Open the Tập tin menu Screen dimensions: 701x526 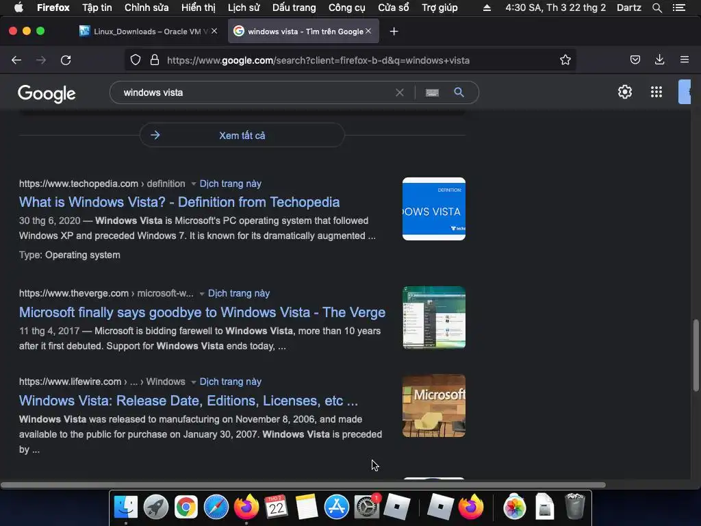(97, 8)
